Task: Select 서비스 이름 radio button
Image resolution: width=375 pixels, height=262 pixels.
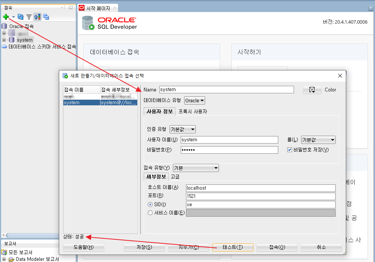Action: click(x=150, y=213)
